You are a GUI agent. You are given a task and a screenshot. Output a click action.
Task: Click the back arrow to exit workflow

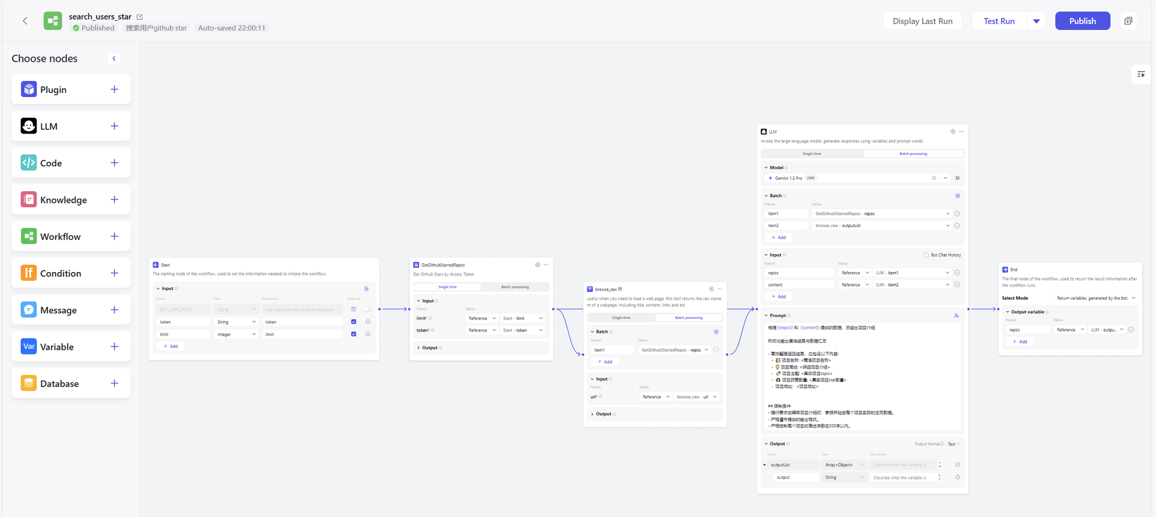pos(25,21)
